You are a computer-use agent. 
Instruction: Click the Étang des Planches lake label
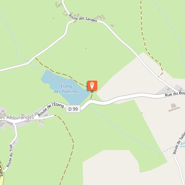point(66,89)
